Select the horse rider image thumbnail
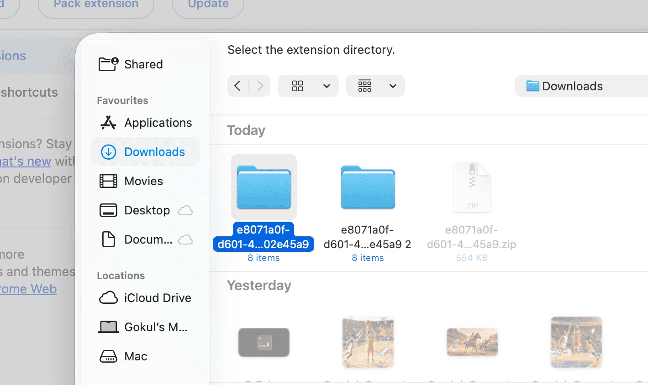 pyautogui.click(x=472, y=342)
